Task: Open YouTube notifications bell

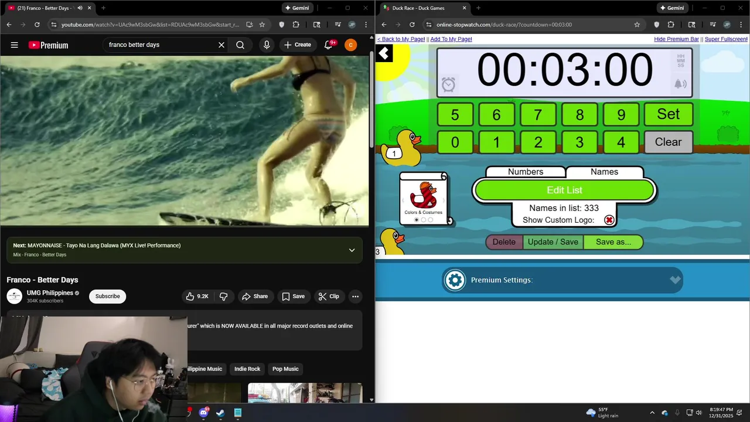Action: coord(329,45)
